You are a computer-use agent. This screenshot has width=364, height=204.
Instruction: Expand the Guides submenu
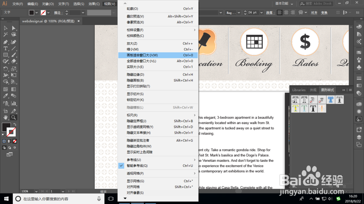[x=158, y=160]
